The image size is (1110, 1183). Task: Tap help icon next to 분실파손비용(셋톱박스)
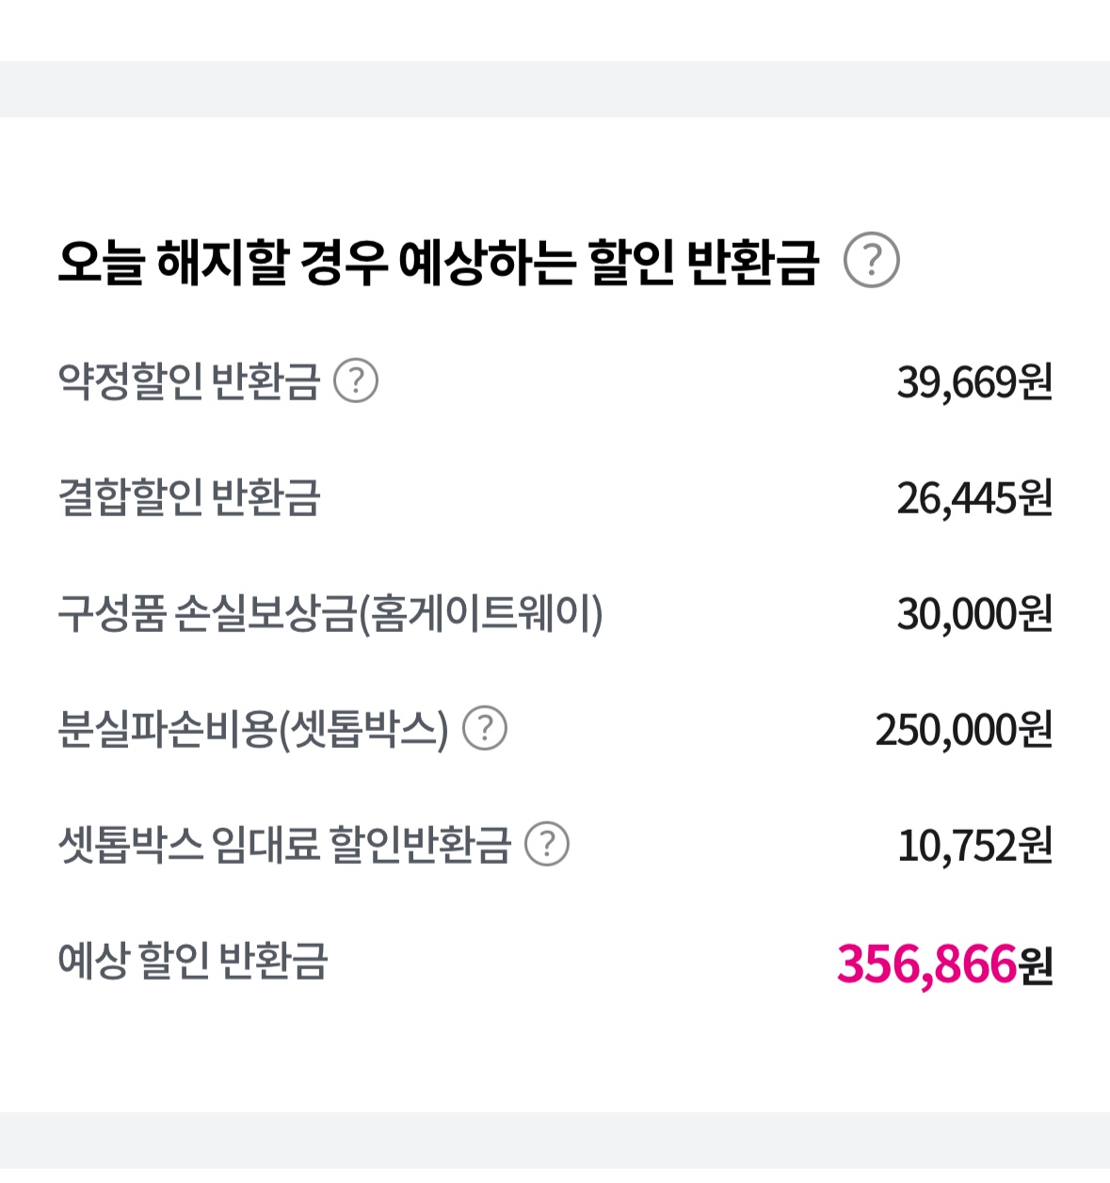pos(485,729)
